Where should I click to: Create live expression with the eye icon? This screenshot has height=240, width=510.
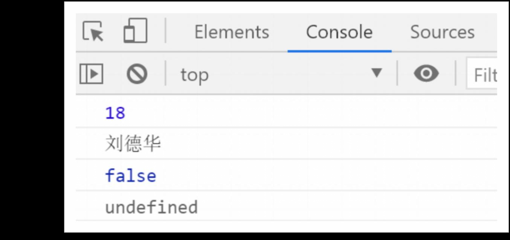426,73
